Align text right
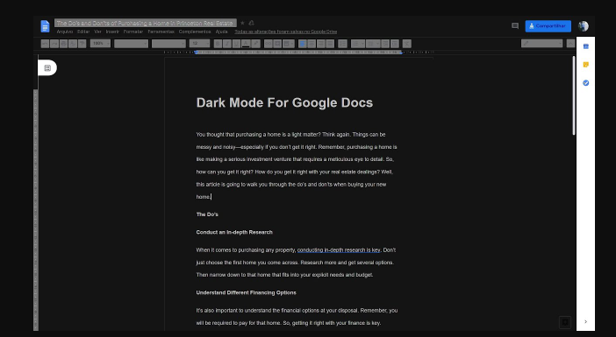Screen dimensions: 616x337 pyautogui.click(x=321, y=44)
